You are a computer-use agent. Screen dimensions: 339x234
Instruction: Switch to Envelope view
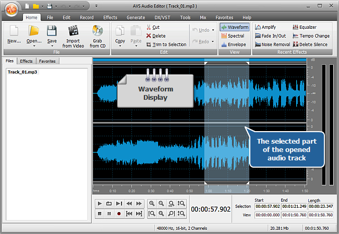[x=234, y=44]
